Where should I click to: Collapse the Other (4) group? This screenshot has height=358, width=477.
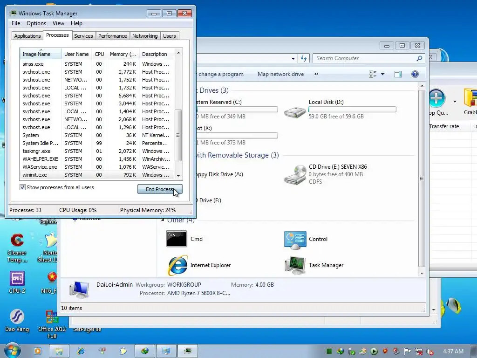tap(164, 220)
